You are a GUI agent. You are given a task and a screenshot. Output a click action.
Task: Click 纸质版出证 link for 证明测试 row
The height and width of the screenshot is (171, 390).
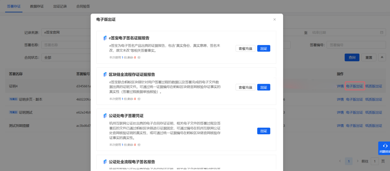(374, 112)
